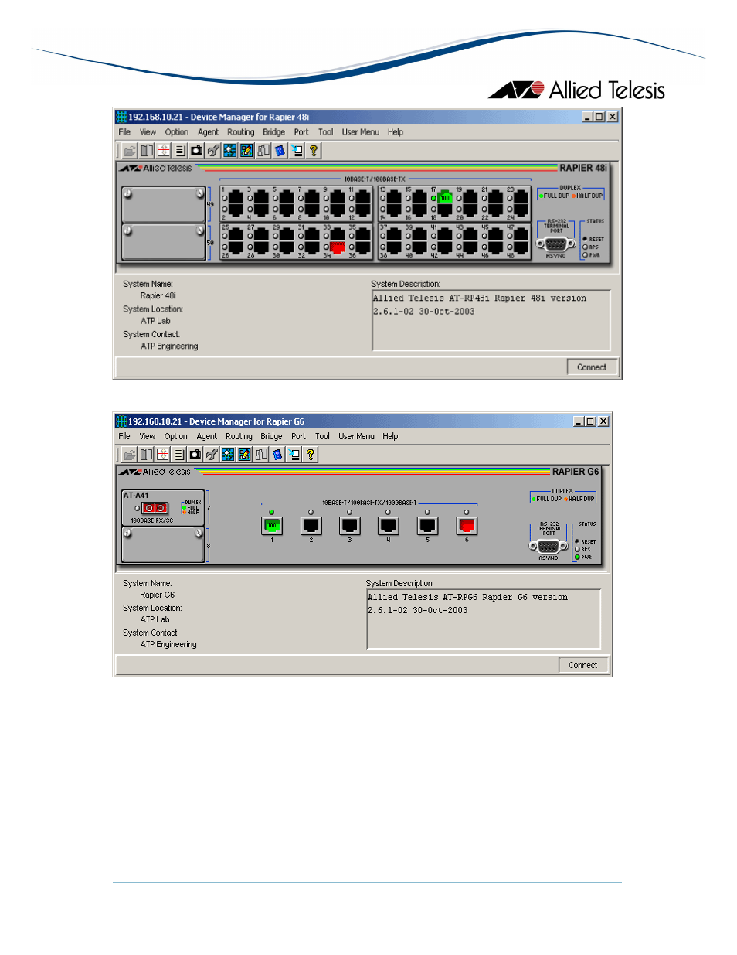Click the blue network-node icon in Rapier G6 toolbar
This screenshot has height=955, width=737.
pos(228,455)
